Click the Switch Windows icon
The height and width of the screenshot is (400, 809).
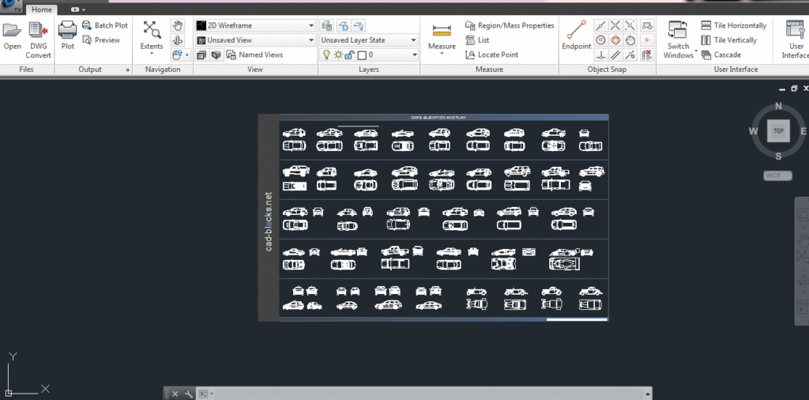pos(678,31)
